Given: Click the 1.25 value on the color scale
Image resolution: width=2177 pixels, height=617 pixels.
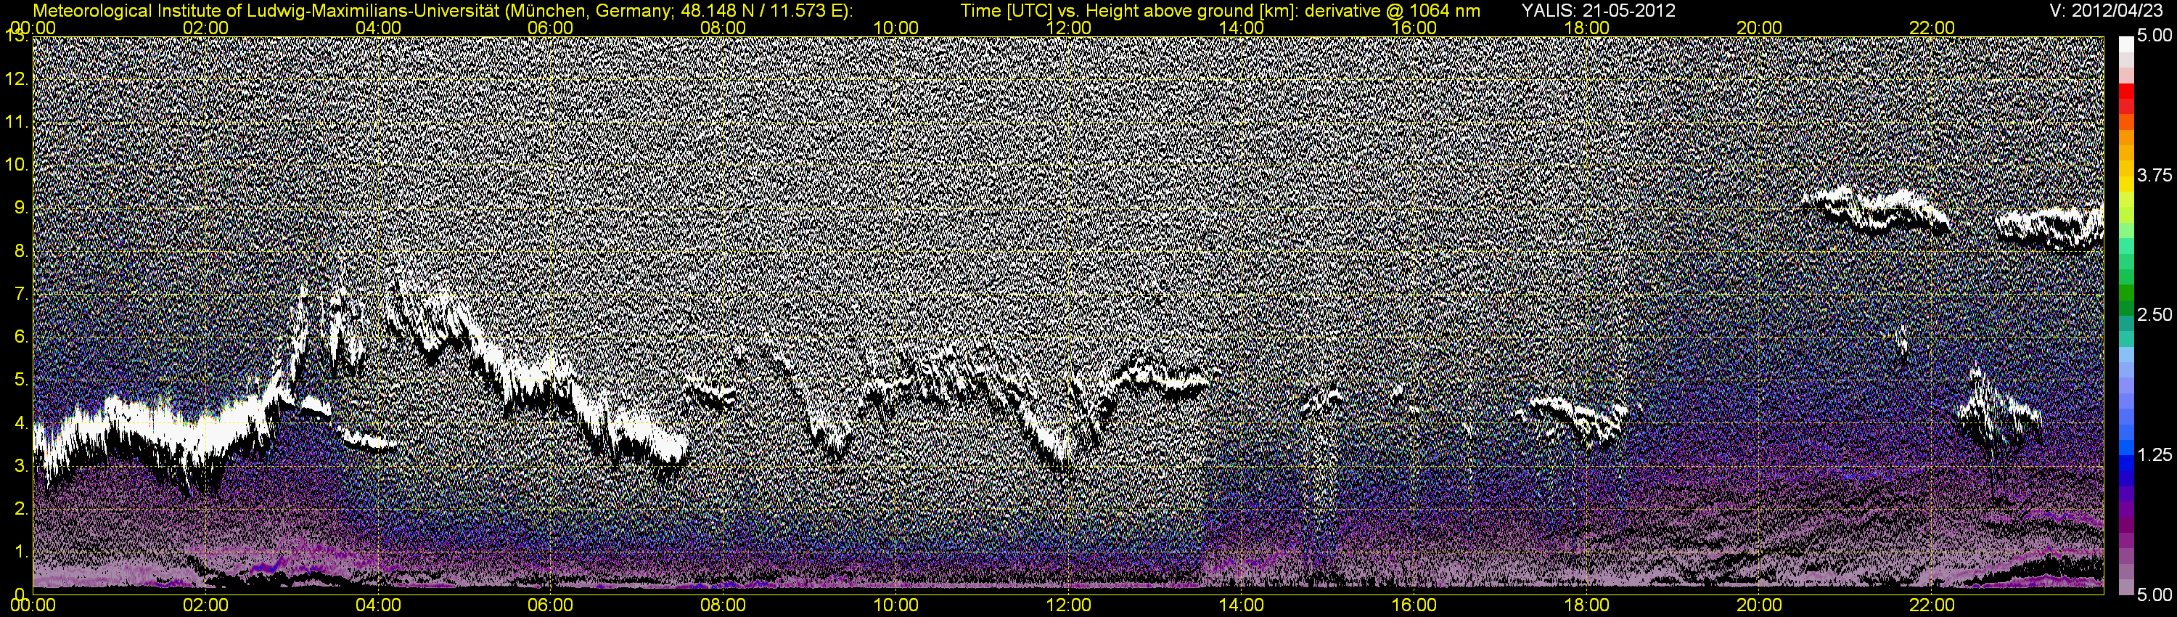Looking at the screenshot, I should 2155,454.
